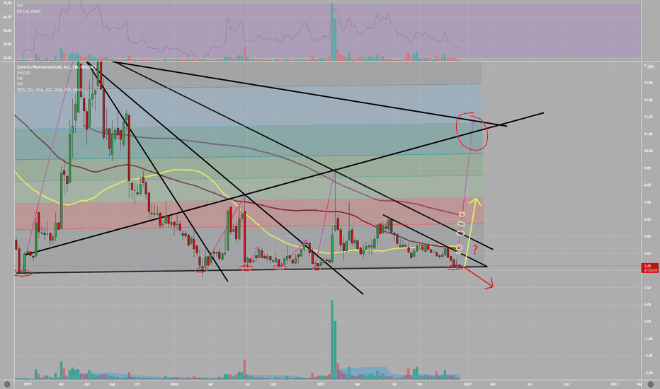Click the 5.00 price axis value
The width and height of the screenshot is (660, 389).
648,236
